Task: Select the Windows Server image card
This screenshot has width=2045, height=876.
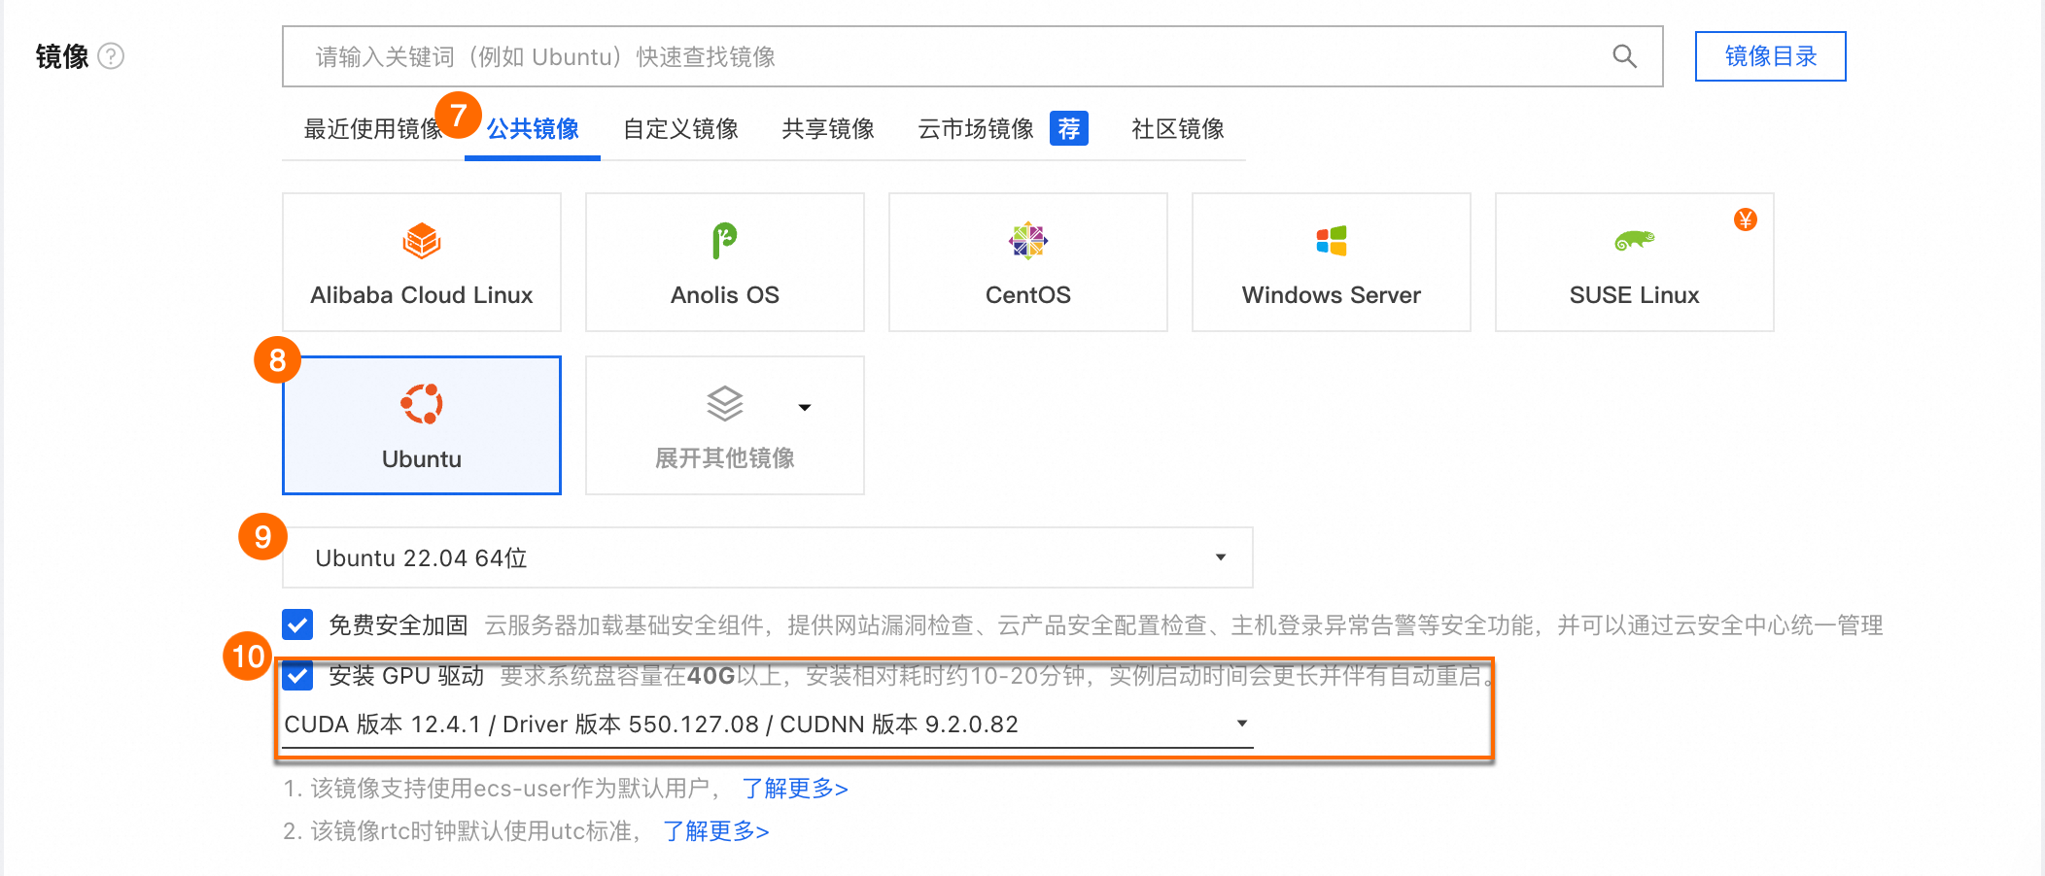Action: [1332, 262]
